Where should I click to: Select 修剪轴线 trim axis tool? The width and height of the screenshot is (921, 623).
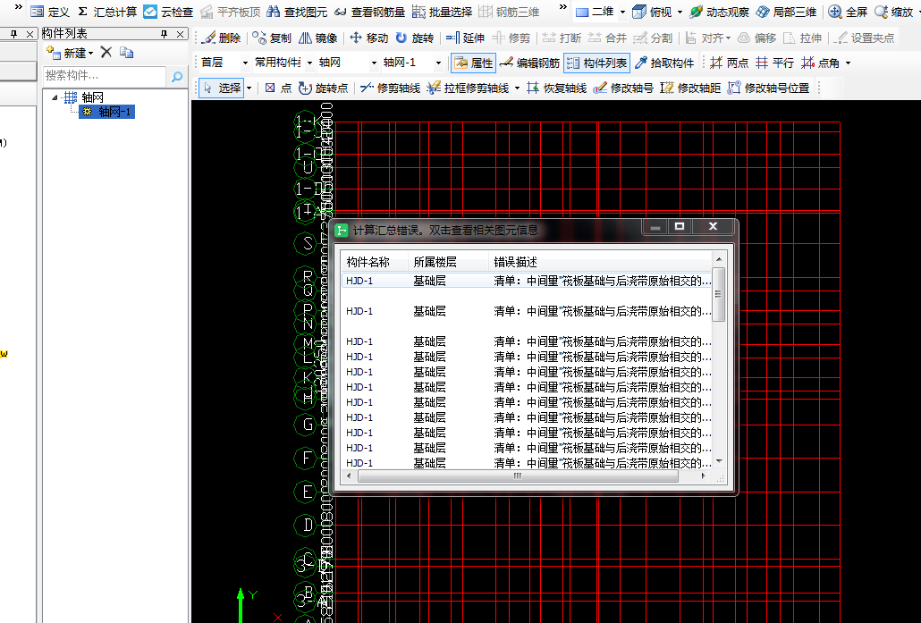pyautogui.click(x=390, y=88)
